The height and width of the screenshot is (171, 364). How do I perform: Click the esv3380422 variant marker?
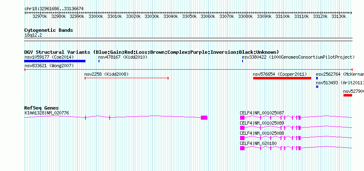(x=243, y=61)
